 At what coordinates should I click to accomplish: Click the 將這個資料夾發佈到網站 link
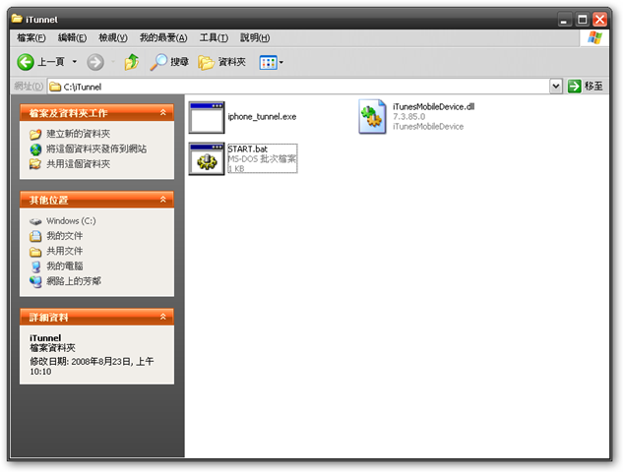tap(96, 148)
